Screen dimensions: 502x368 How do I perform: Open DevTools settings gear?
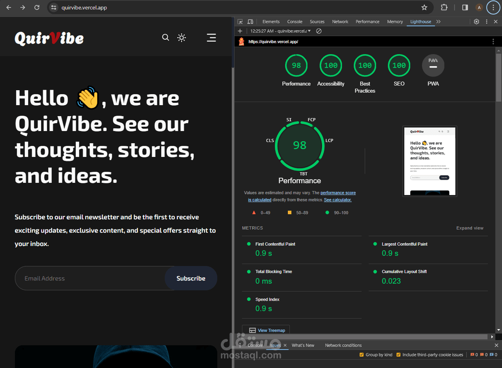pyautogui.click(x=477, y=22)
